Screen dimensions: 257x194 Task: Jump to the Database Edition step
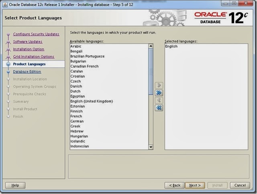(x=27, y=72)
